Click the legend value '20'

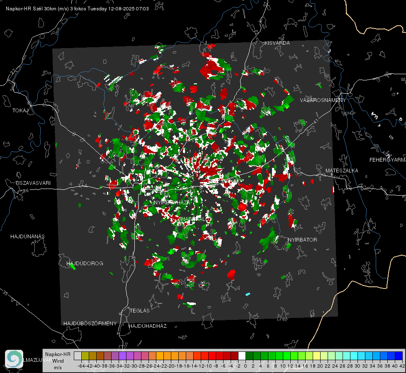click(x=320, y=366)
